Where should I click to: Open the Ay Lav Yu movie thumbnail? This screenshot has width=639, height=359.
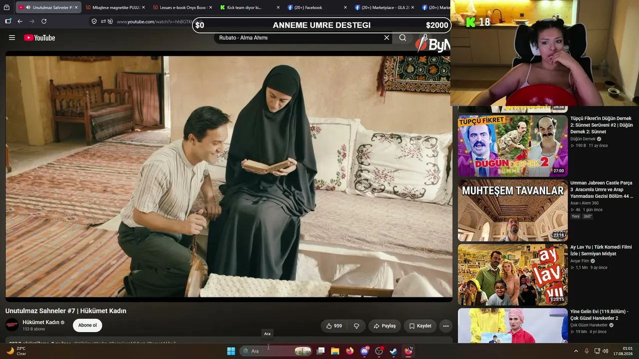[513, 275]
